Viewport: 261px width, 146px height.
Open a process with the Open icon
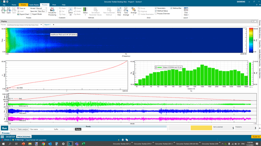point(9,10)
